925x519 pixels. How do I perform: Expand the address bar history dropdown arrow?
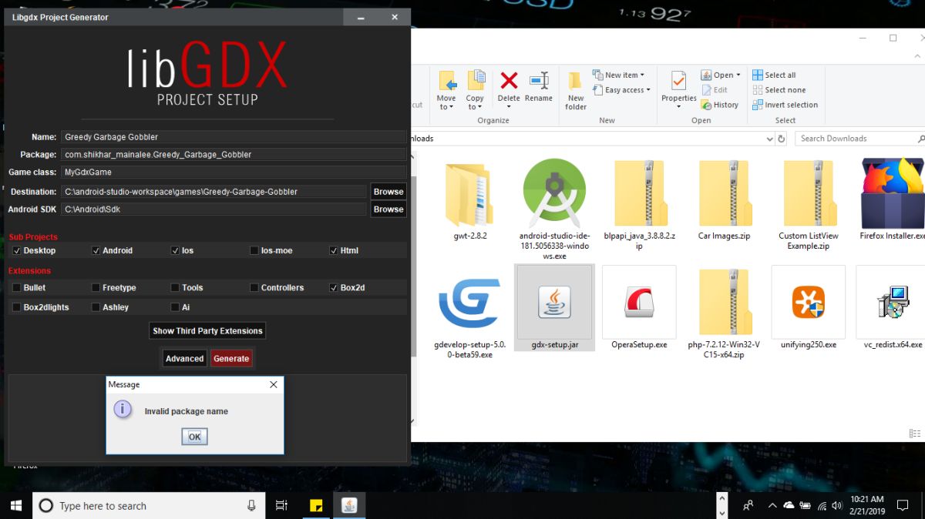point(769,139)
